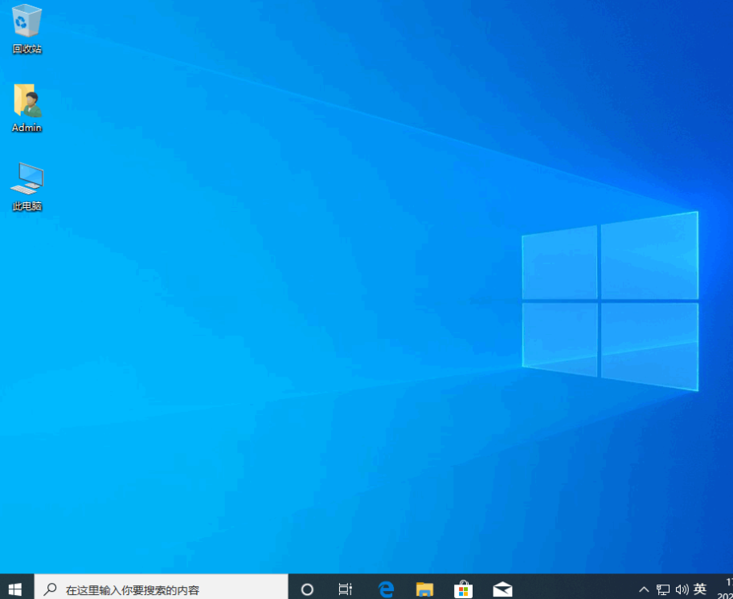
Task: Open File Explorer from the taskbar
Action: pyautogui.click(x=424, y=587)
